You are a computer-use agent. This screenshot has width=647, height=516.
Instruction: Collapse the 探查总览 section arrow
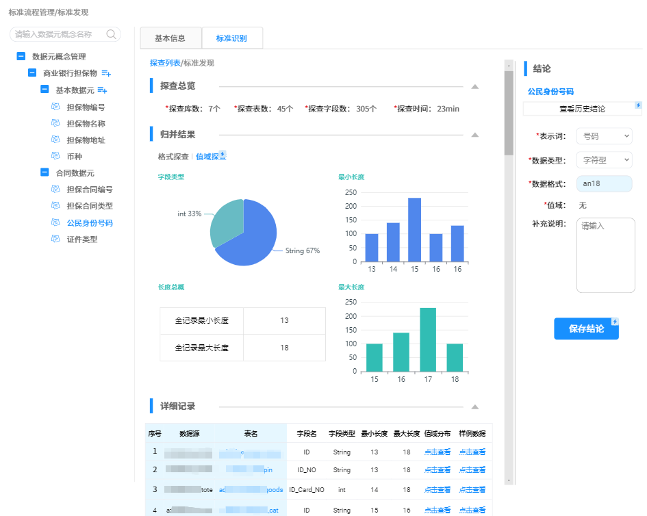[x=474, y=87]
